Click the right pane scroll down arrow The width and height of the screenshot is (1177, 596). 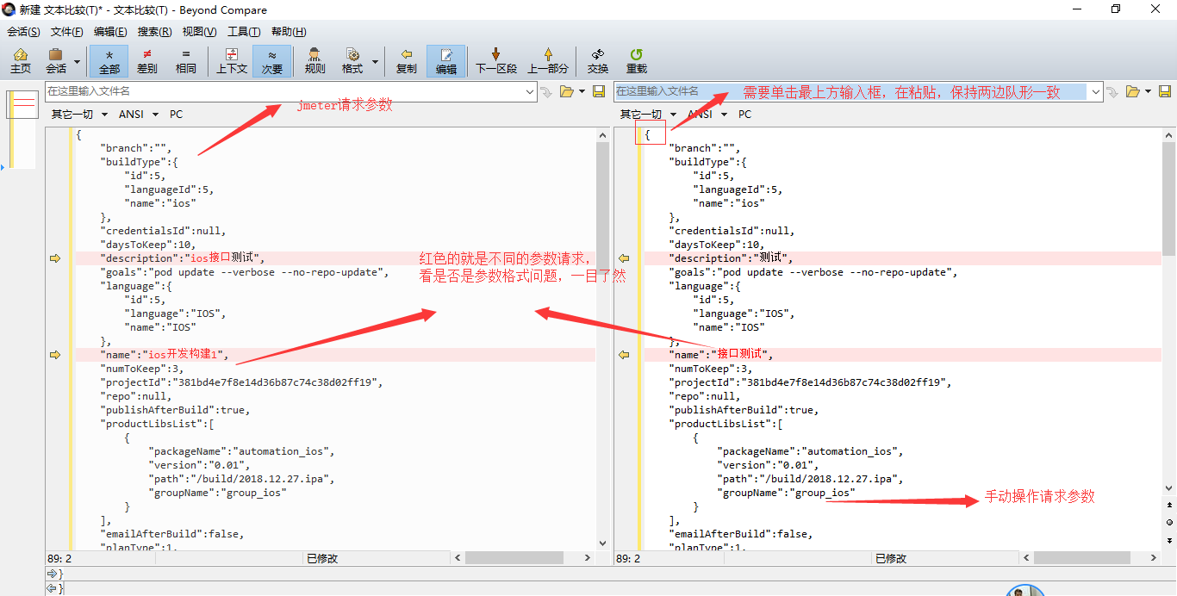click(1169, 488)
